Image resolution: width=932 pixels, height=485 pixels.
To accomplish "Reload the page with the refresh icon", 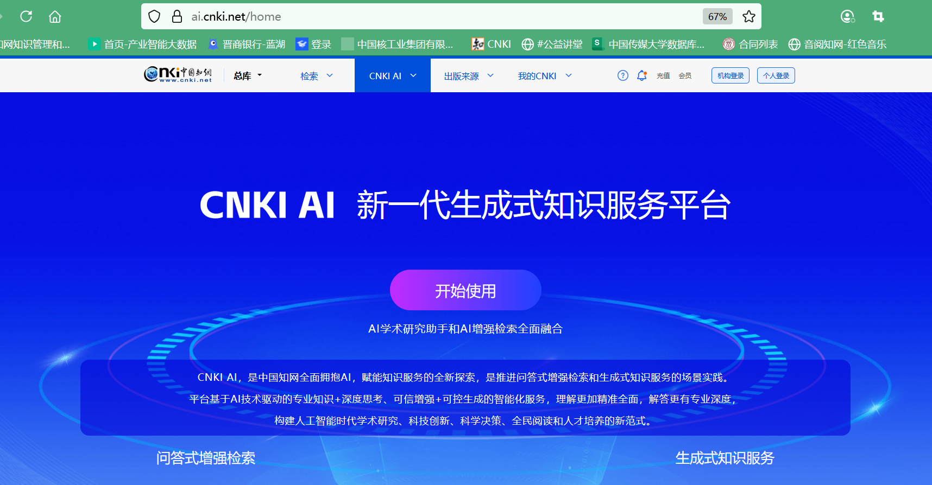I will coord(26,16).
